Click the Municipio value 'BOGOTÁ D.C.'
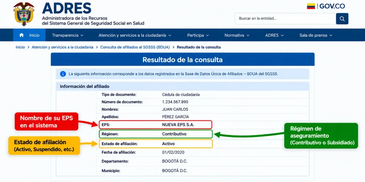Image resolution: width=365 pixels, height=182 pixels. [175, 171]
